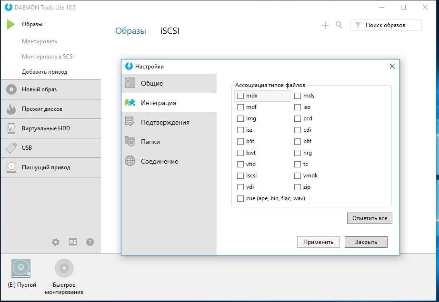Check the tc file type
The height and width of the screenshot is (302, 439).
click(297, 164)
